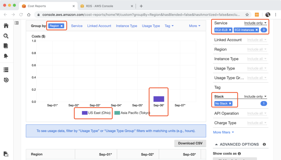Open the AWS billing Home icon in sidebar
The height and width of the screenshot is (160, 281).
click(6, 25)
